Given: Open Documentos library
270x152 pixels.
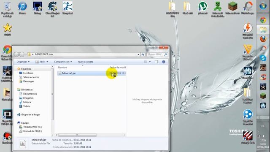Looking at the screenshot, I should 30,94.
